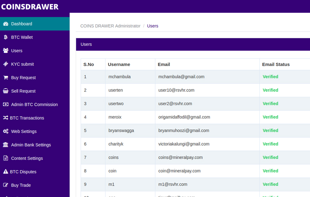Open Buy Request in sidebar

point(35,77)
